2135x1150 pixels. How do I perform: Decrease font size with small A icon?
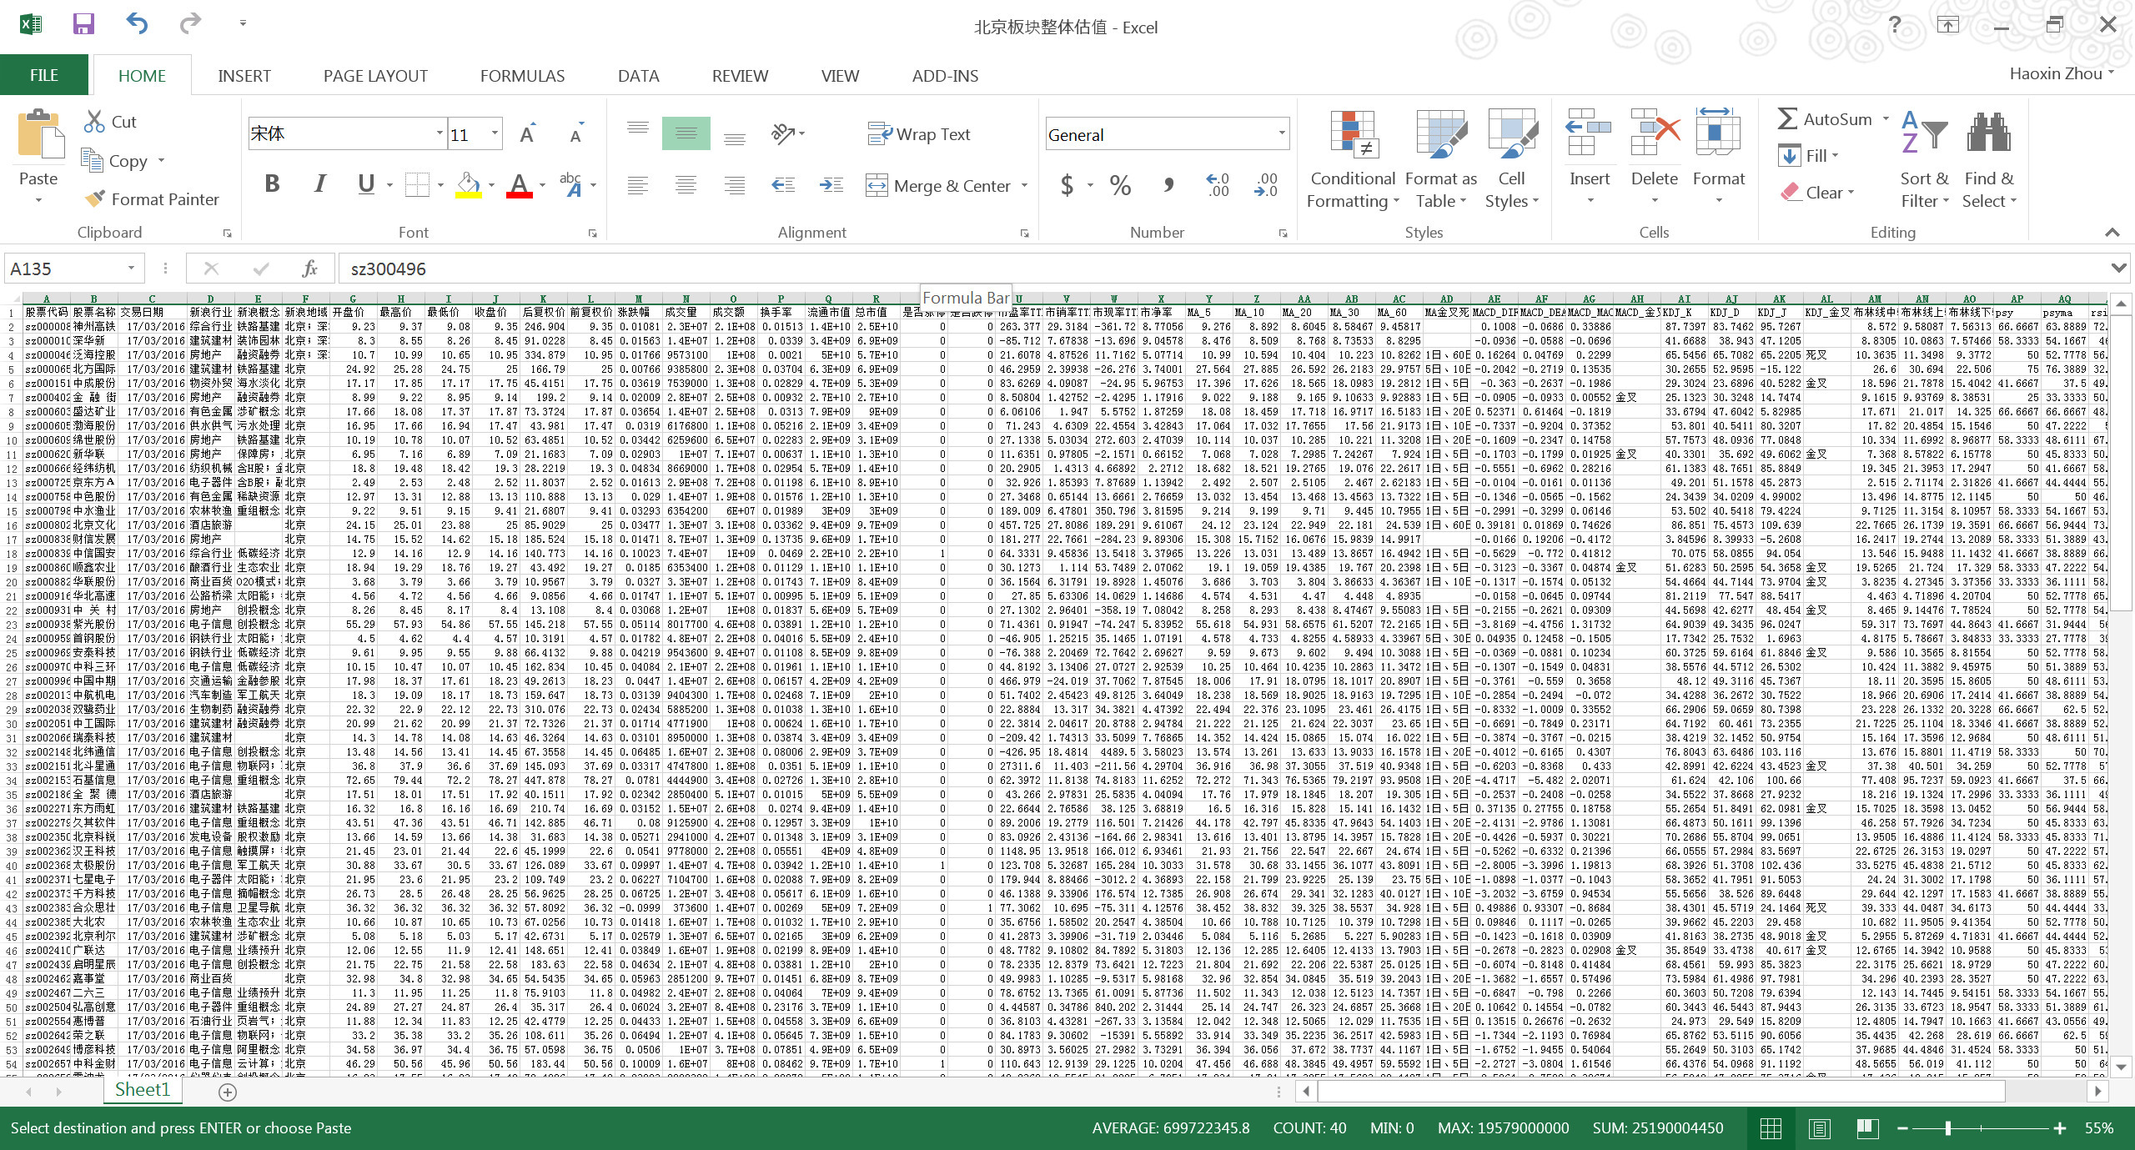(x=576, y=134)
